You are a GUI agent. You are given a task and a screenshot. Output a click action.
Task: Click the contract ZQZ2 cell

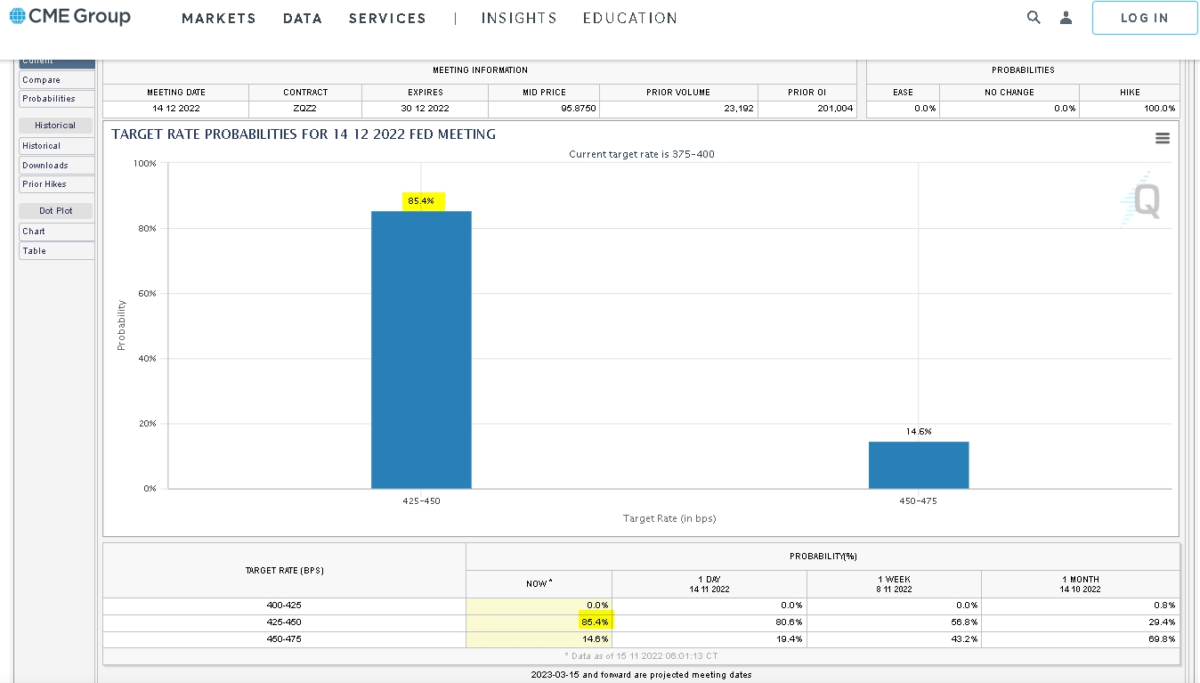[305, 109]
